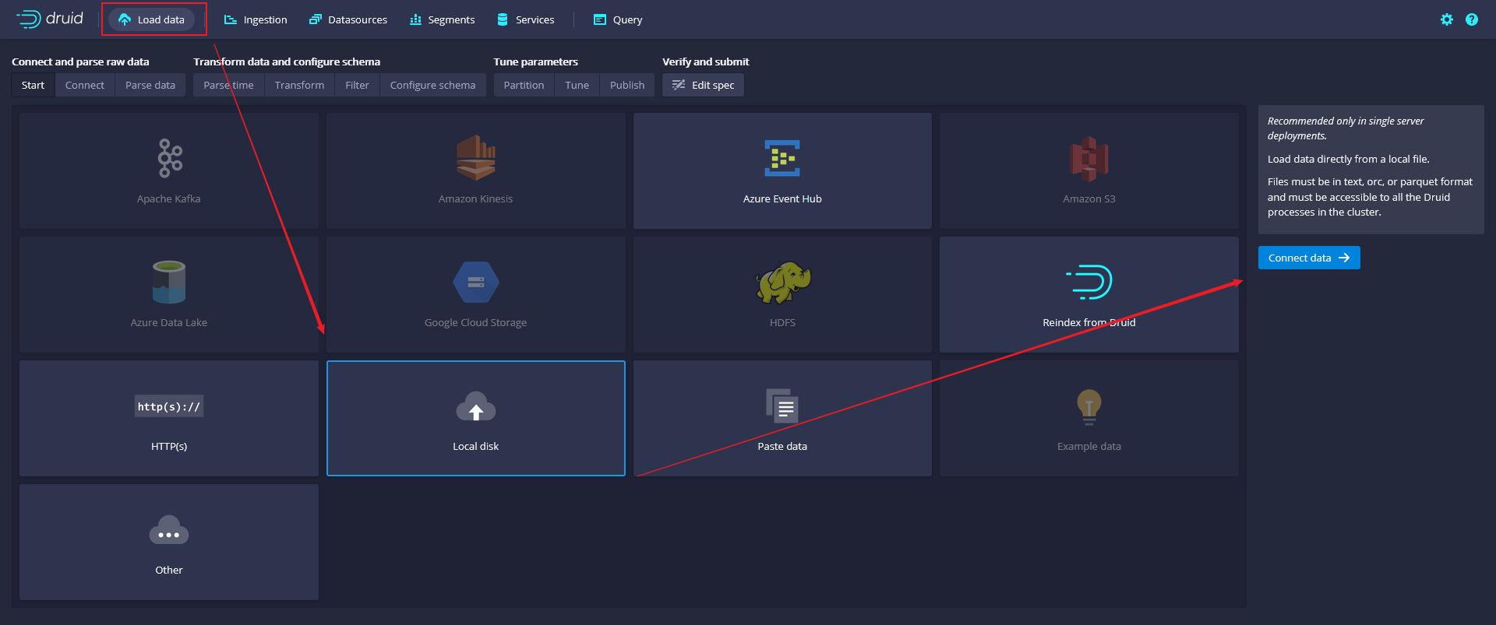The width and height of the screenshot is (1496, 625).
Task: Click the Connect data button
Action: [1309, 258]
